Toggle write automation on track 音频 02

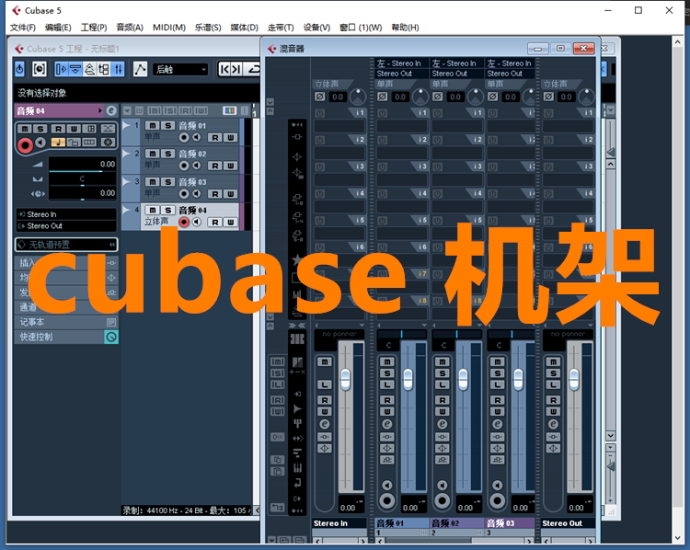pos(231,166)
